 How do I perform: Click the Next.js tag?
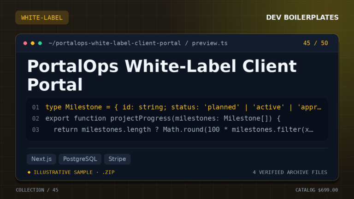pyautogui.click(x=41, y=159)
